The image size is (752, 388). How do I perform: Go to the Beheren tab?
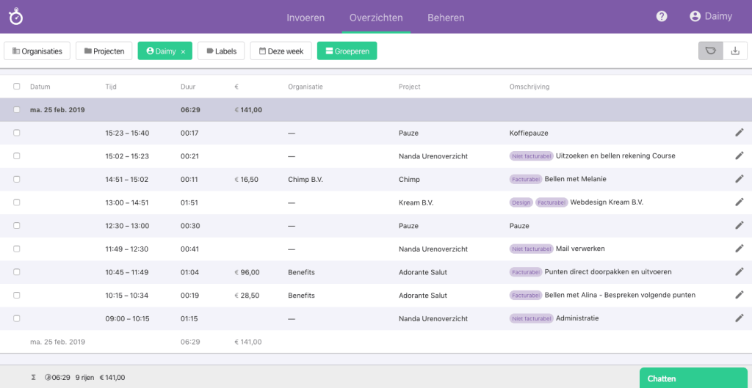pos(446,18)
